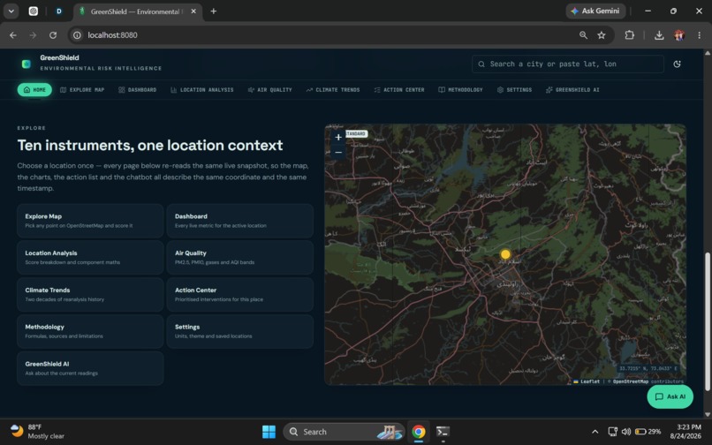Open the Chrome profile avatar
712x445 pixels.
tap(679, 35)
